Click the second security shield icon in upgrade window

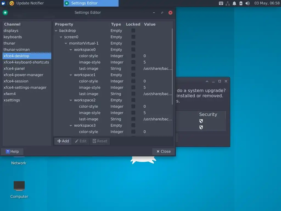(x=201, y=127)
